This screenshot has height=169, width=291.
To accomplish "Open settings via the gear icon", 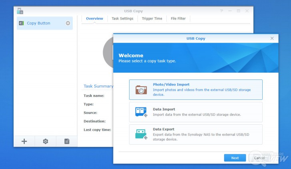I will point(46,141).
